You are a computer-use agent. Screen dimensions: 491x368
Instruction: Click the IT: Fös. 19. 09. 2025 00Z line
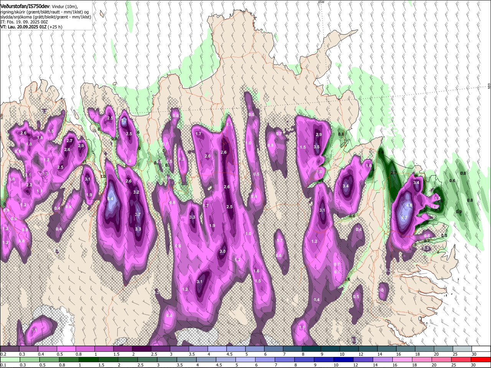coord(24,22)
